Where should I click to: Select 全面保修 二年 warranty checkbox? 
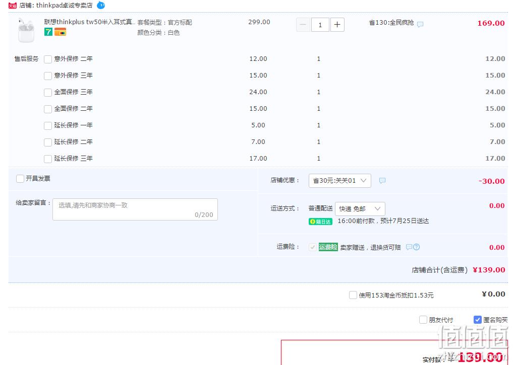point(48,109)
